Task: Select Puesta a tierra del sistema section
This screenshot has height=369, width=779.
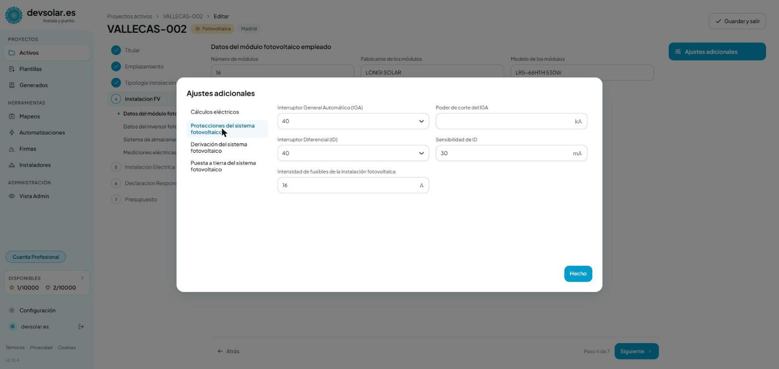Action: point(227,166)
